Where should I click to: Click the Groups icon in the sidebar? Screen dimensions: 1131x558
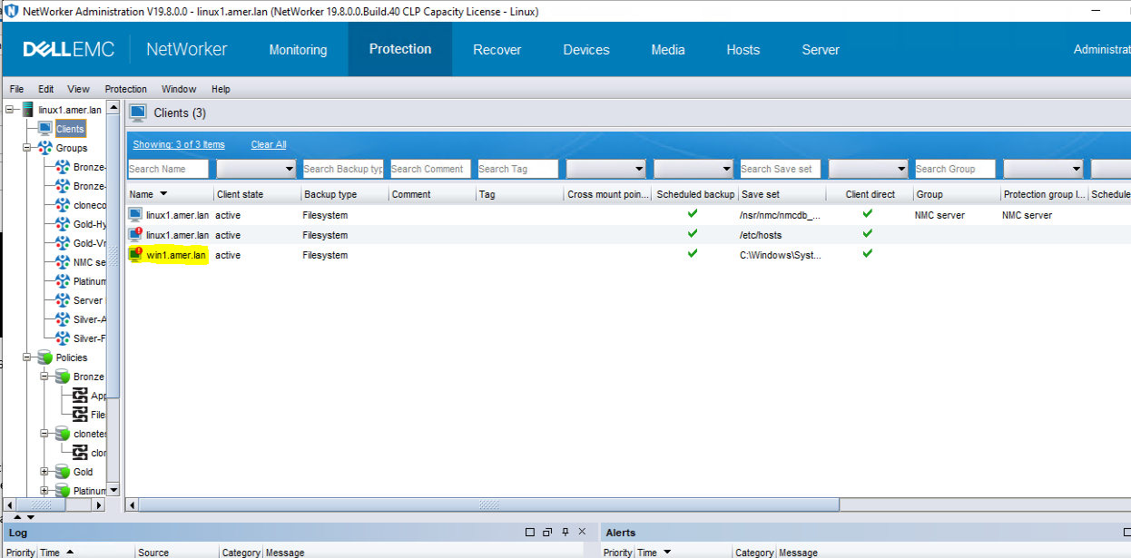(x=45, y=148)
